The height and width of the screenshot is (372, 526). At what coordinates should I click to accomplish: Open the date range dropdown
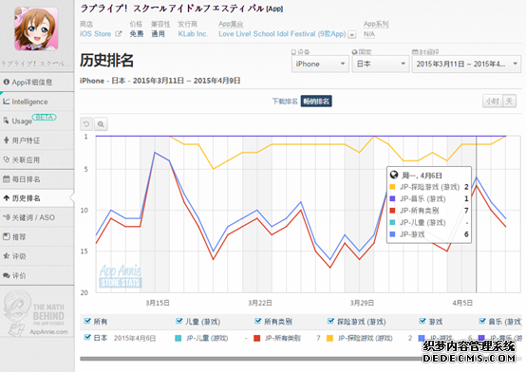pos(466,64)
